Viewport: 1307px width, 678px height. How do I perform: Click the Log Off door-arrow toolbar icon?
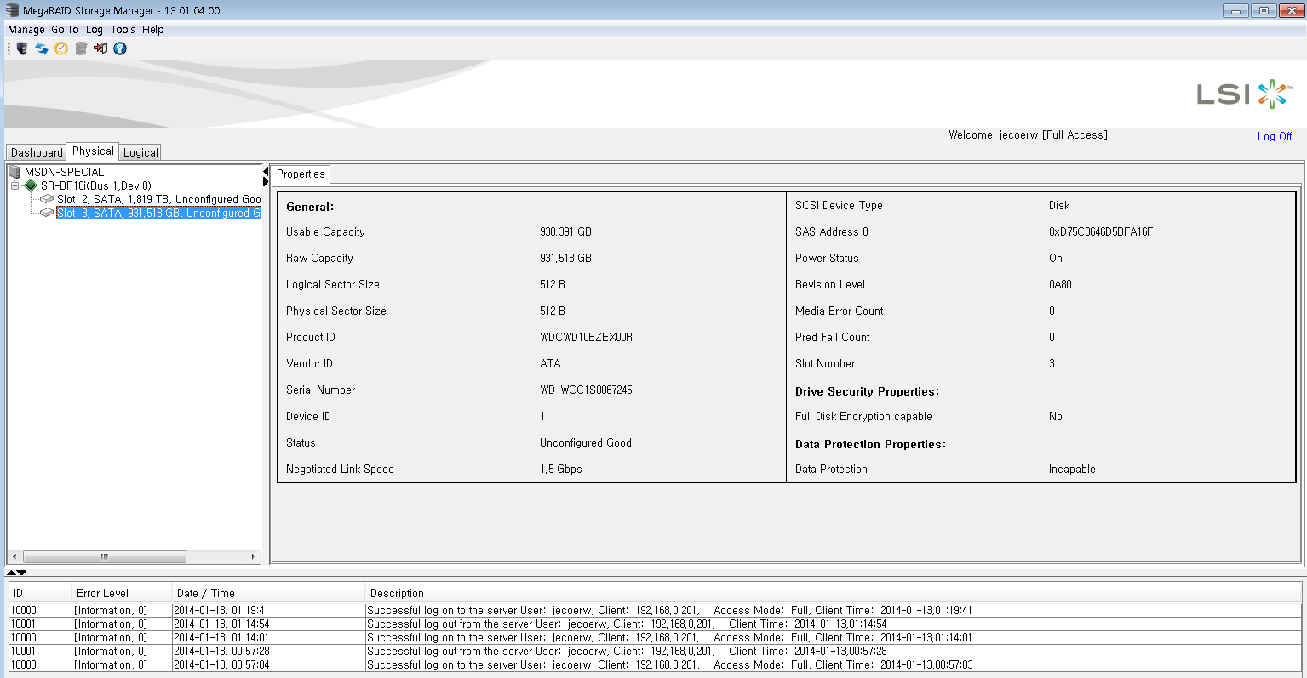[x=100, y=48]
